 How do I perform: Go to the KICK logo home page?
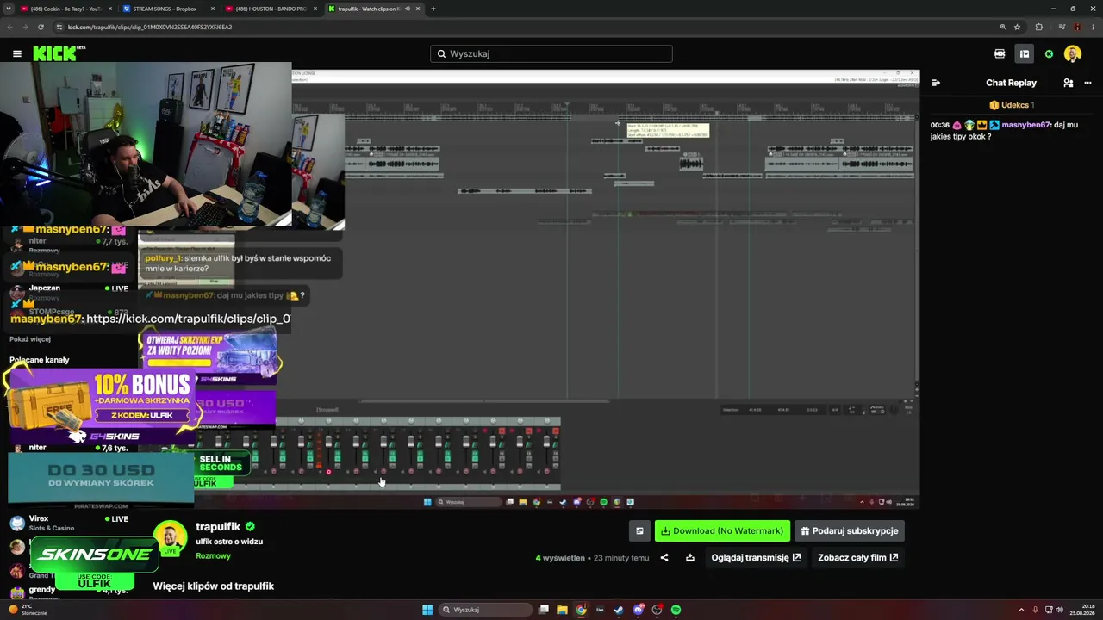tap(59, 53)
